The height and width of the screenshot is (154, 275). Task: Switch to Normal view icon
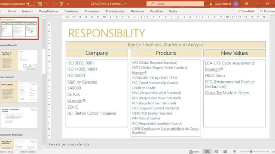point(207,151)
